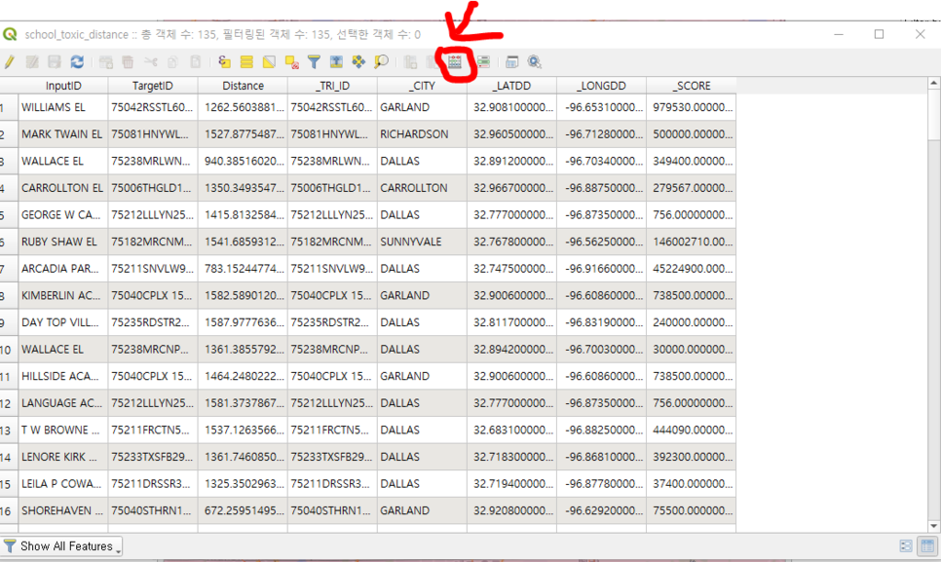Click the _CITY column header
The image size is (941, 562).
[422, 86]
